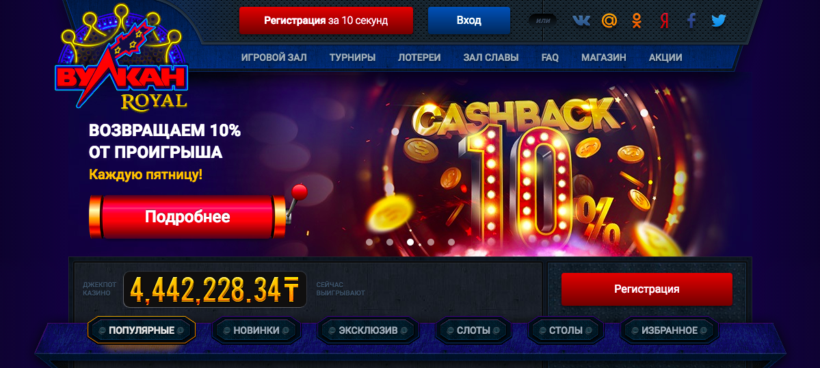Screen dimensions: 820x368
Task: Open the Турниры menu item
Action: (x=352, y=57)
